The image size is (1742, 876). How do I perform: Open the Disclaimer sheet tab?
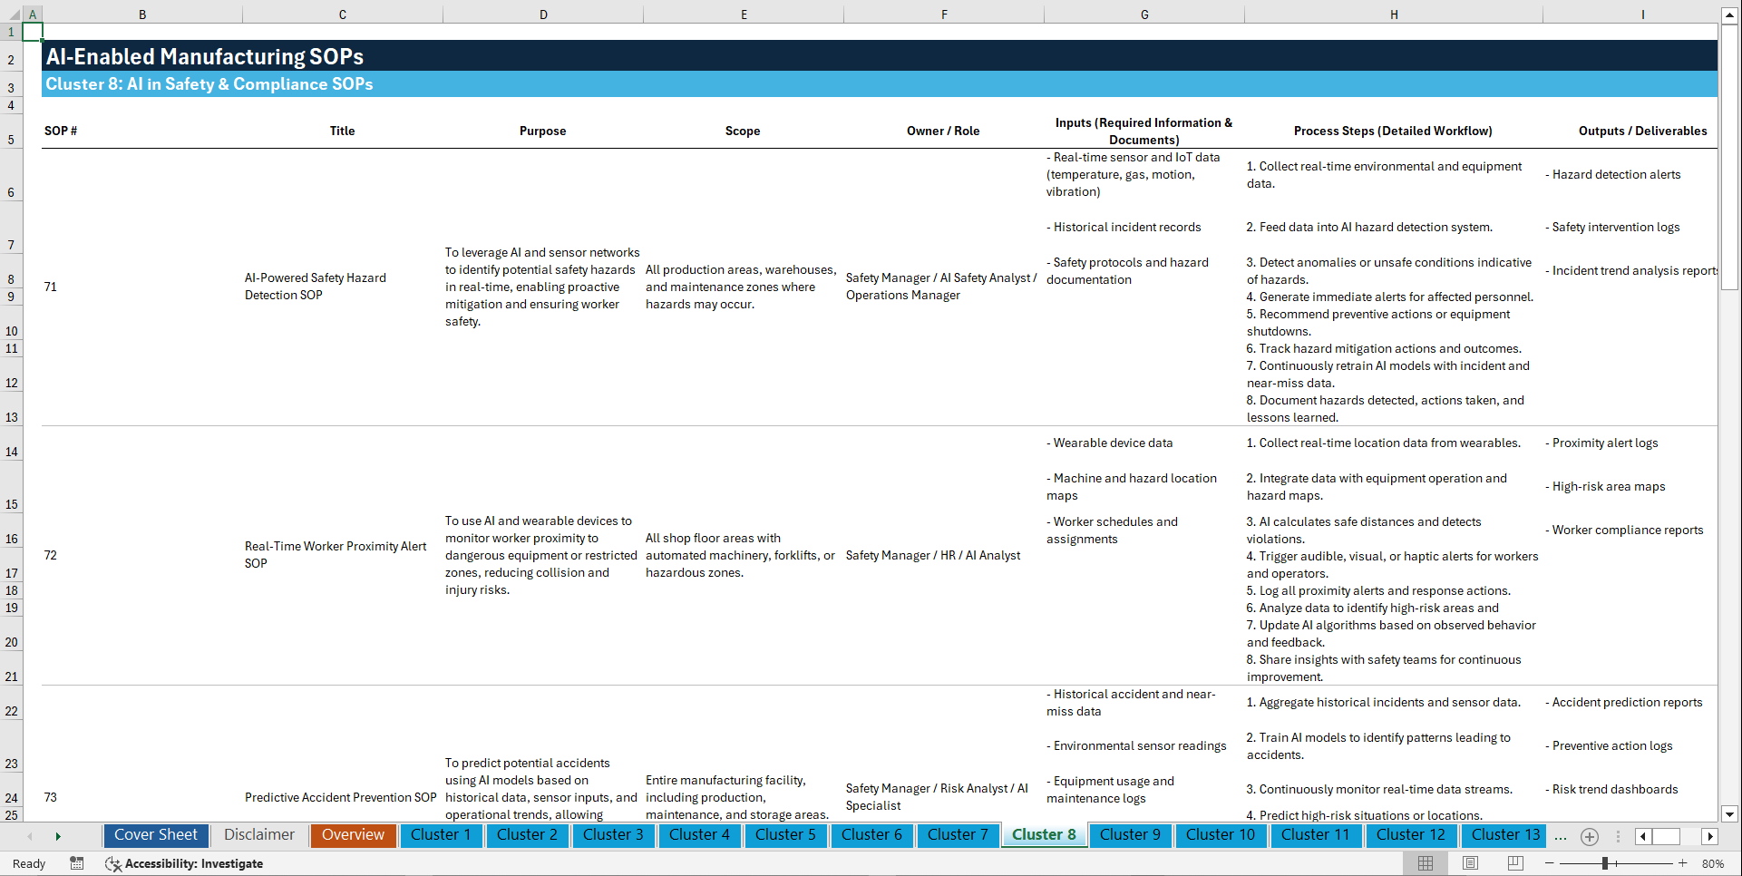point(258,835)
